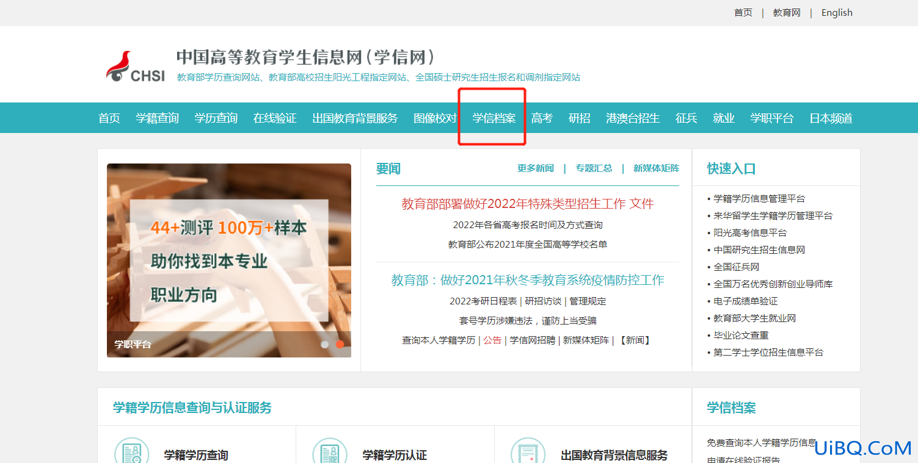918x463 pixels.
Task: Click 出国教育背景信息服务 service title
Action: click(614, 455)
